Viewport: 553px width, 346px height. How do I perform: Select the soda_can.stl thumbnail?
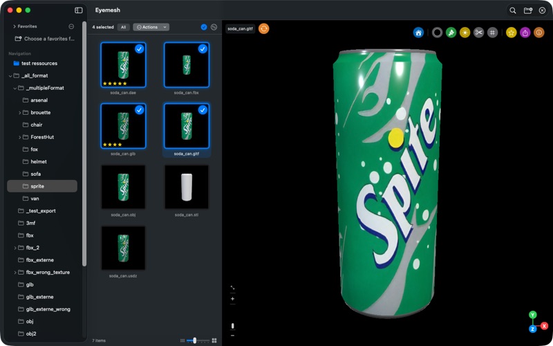[187, 187]
